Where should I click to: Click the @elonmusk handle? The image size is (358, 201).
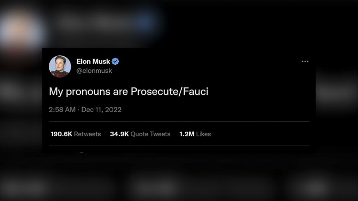pyautogui.click(x=94, y=71)
